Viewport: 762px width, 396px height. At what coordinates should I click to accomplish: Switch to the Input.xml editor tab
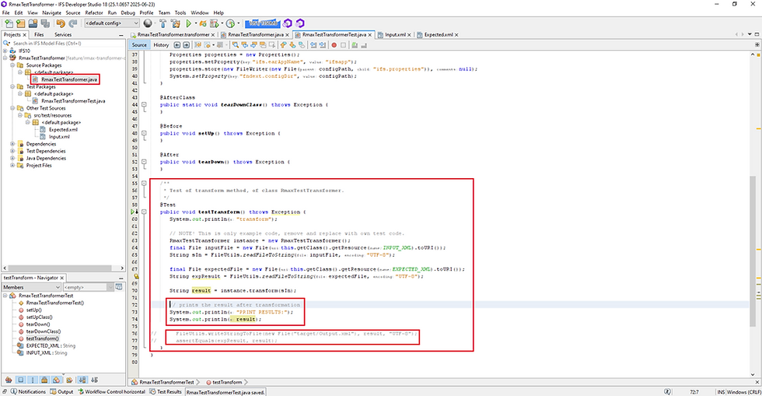(395, 34)
